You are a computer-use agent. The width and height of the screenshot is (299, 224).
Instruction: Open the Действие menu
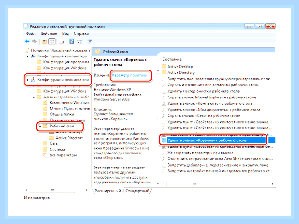pyautogui.click(x=49, y=34)
